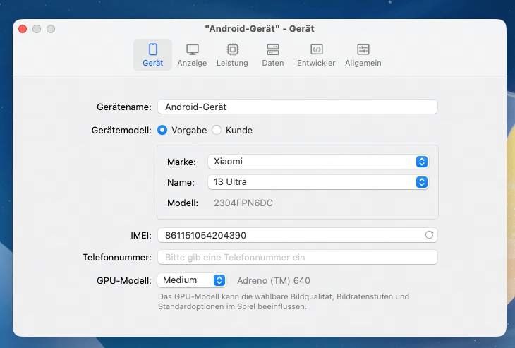Click the zoom window button

coord(51,29)
